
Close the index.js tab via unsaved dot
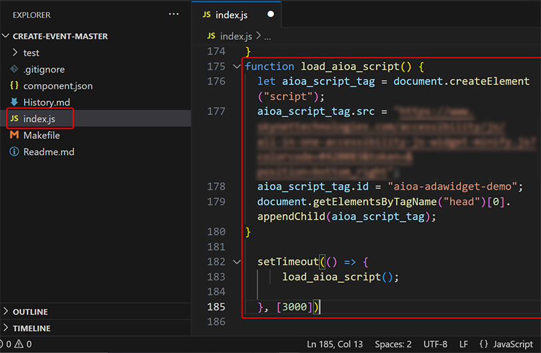tap(271, 14)
